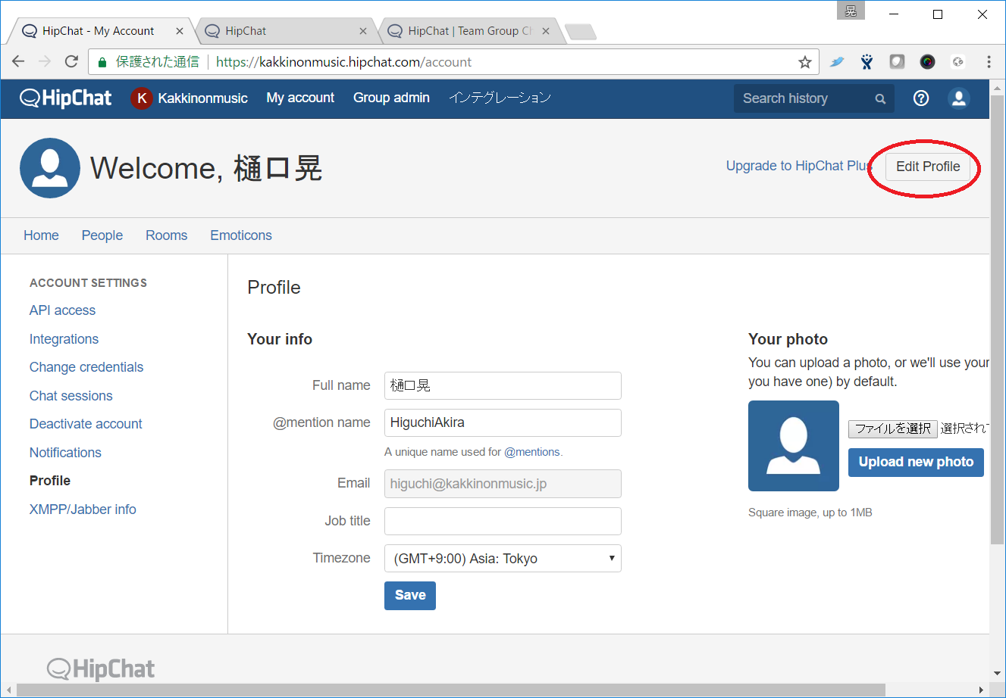Viewport: 1006px width, 698px height.
Task: Click the Upgrade to HipChat Plus link
Action: (799, 166)
